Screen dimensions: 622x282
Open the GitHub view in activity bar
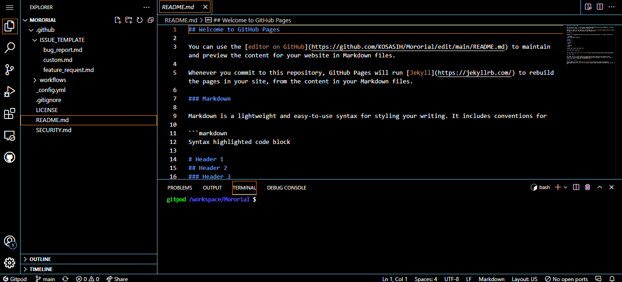point(10,157)
